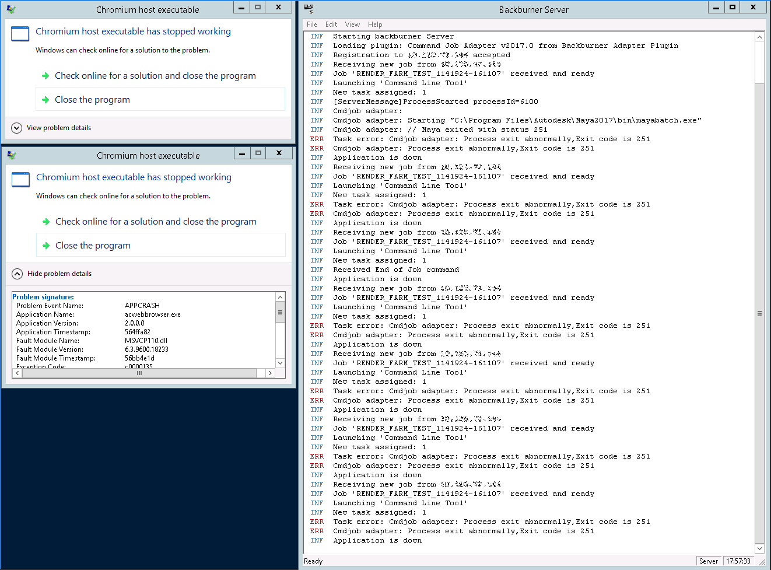The image size is (771, 570).
Task: Click the Backburner Server title bar icon
Action: [309, 9]
